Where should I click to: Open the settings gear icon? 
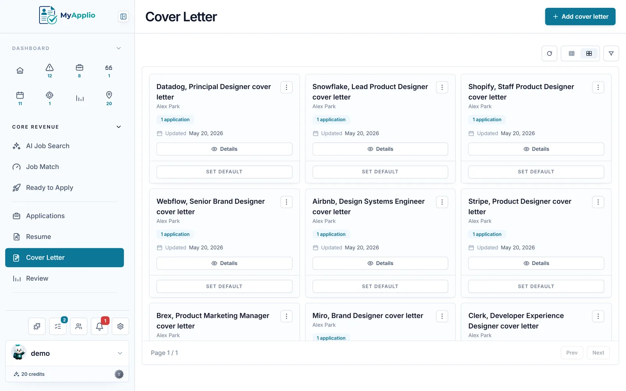(121, 326)
